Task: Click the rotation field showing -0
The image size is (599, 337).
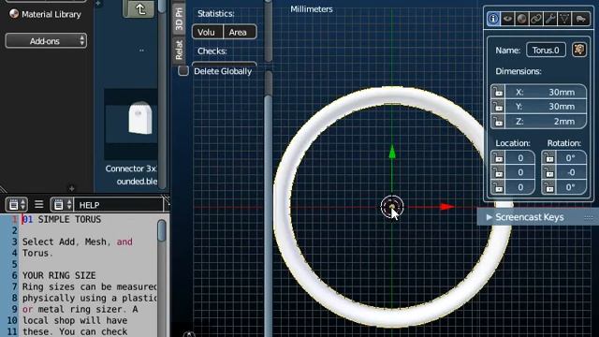Action: pyautogui.click(x=571, y=172)
